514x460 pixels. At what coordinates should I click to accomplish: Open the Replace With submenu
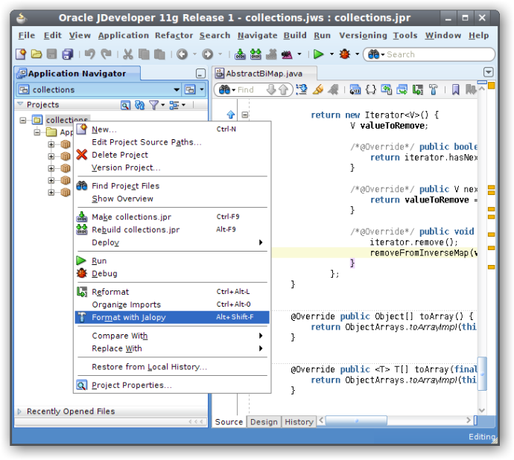(x=172, y=348)
